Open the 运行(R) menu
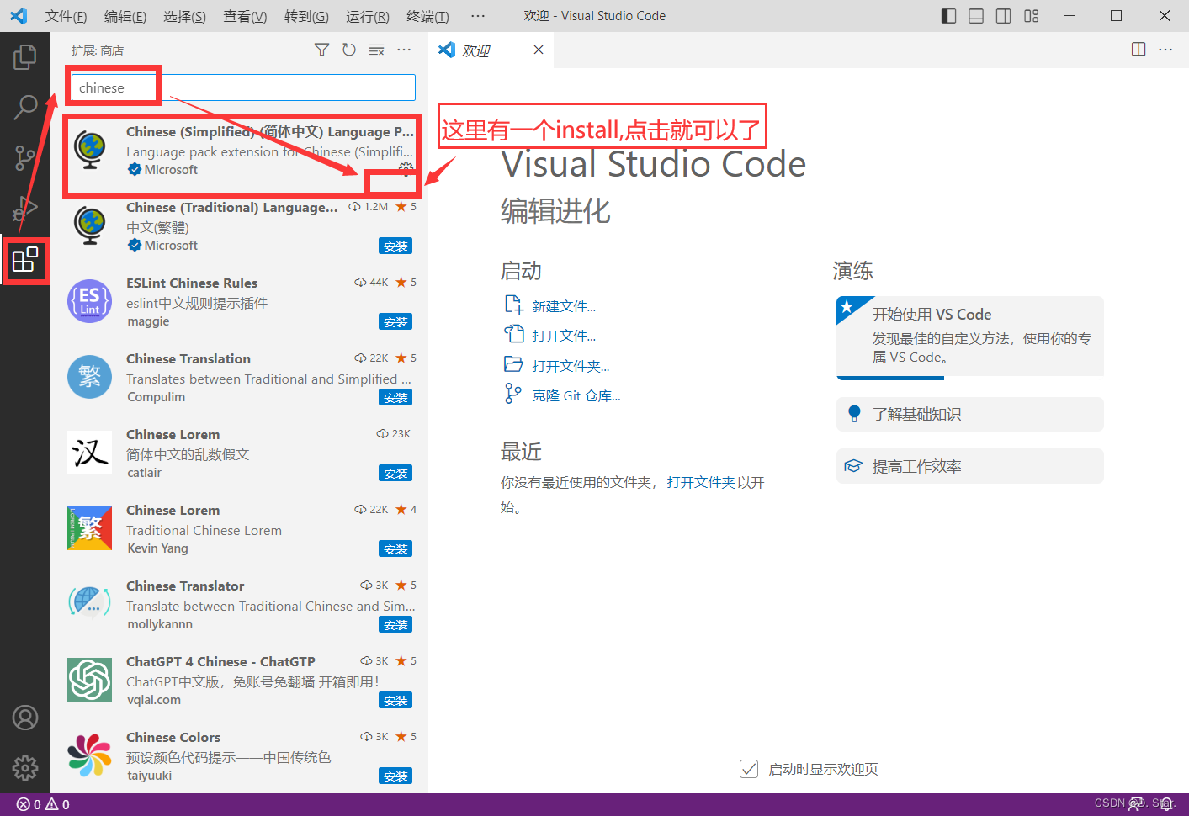This screenshot has height=816, width=1189. click(x=368, y=16)
